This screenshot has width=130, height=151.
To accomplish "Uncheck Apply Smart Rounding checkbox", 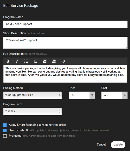I will tap(5, 125).
